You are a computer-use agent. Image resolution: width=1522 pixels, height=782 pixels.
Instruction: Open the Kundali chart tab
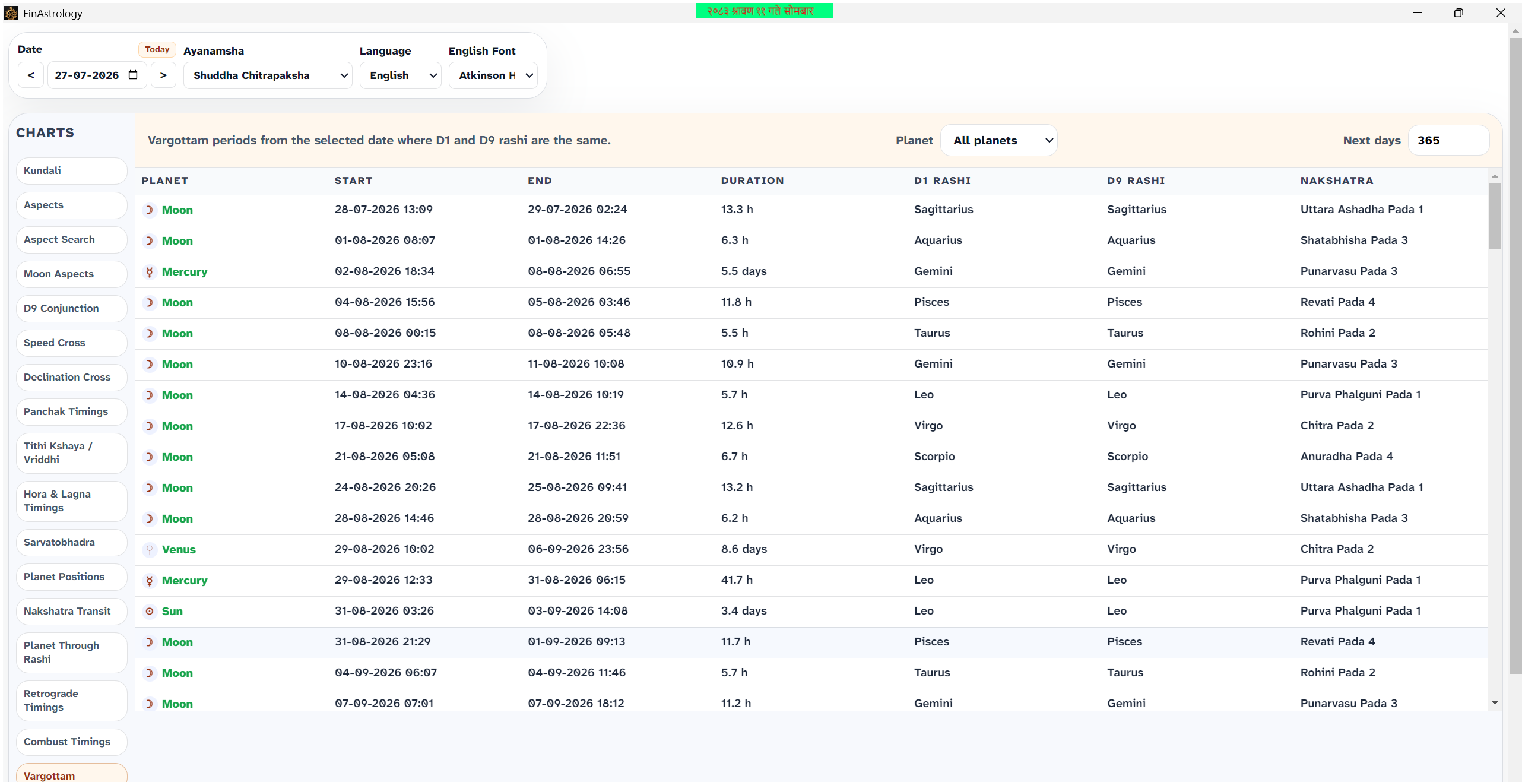tap(72, 171)
